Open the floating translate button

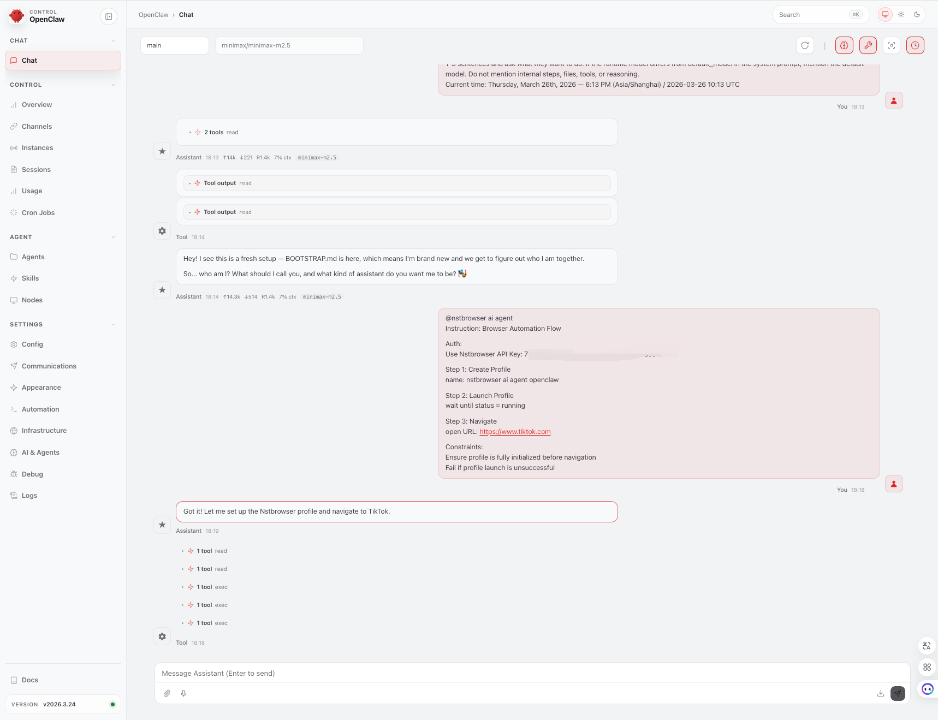click(927, 646)
